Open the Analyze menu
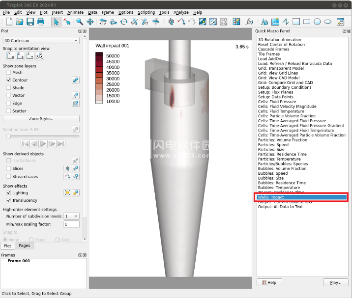Viewport: 352px width, 298px height. pos(181,12)
